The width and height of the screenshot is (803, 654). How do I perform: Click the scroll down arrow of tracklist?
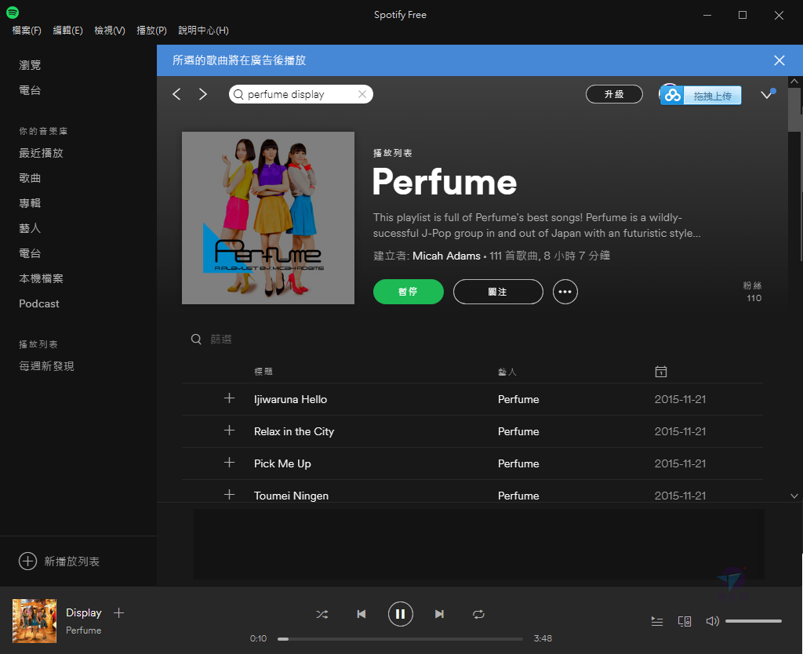(x=794, y=496)
